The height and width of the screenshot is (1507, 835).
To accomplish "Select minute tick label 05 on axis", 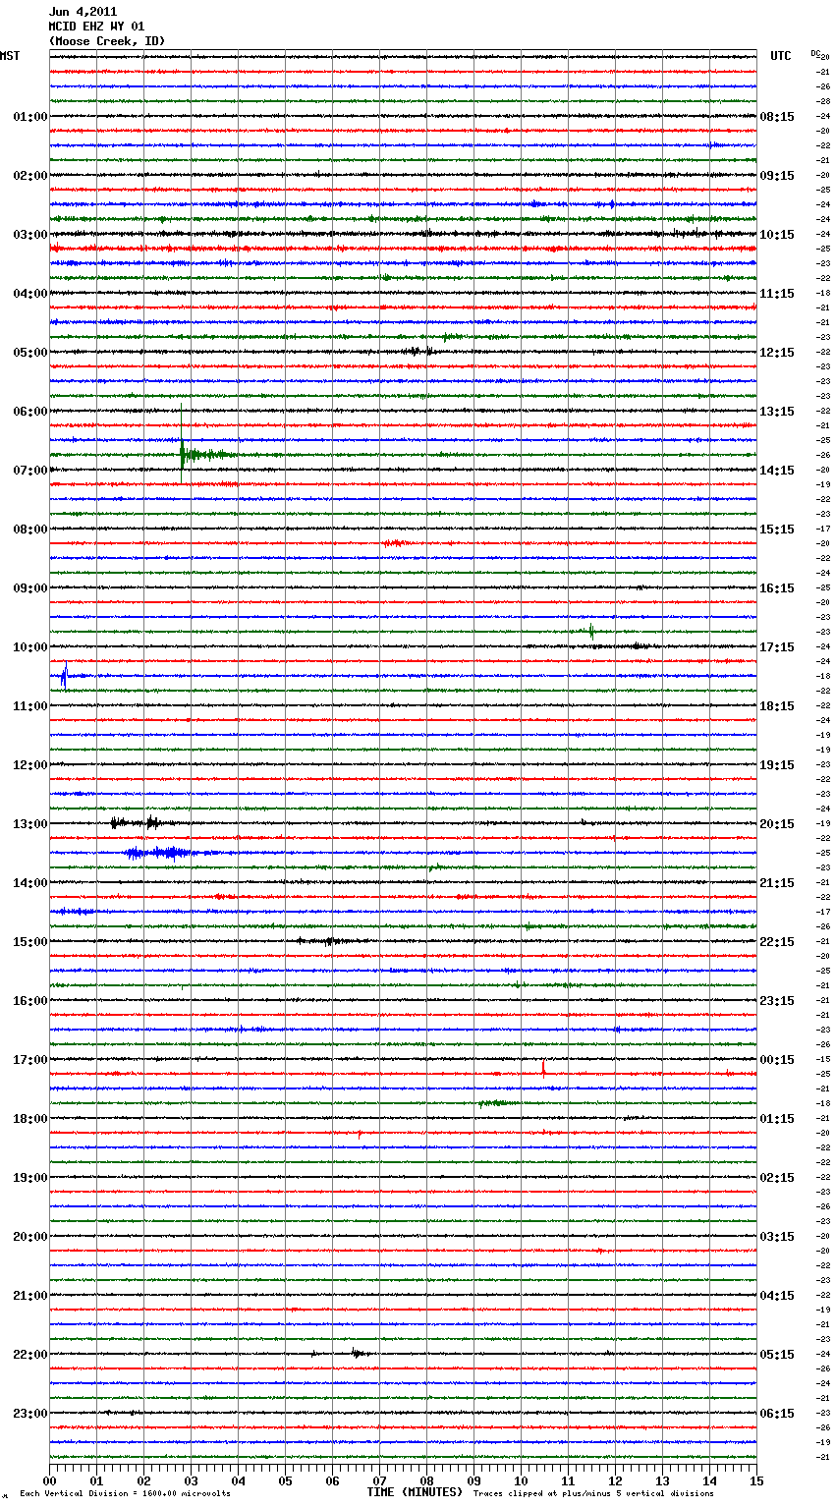I will tap(286, 1481).
